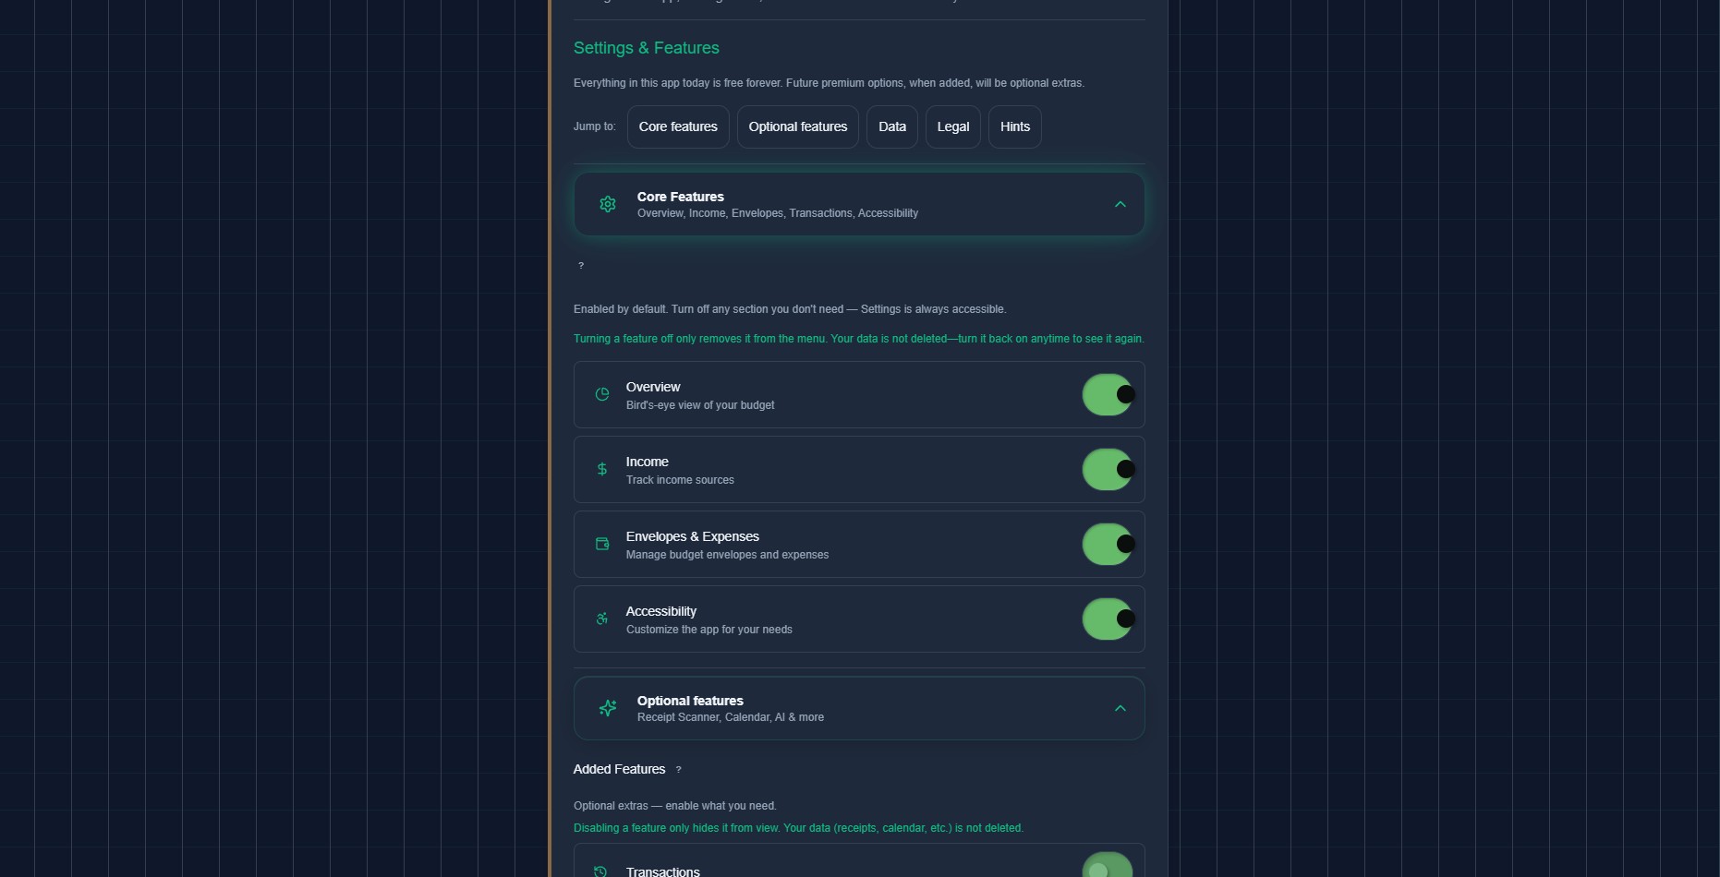Disable the Accessibility feature switch

[x=1108, y=619]
